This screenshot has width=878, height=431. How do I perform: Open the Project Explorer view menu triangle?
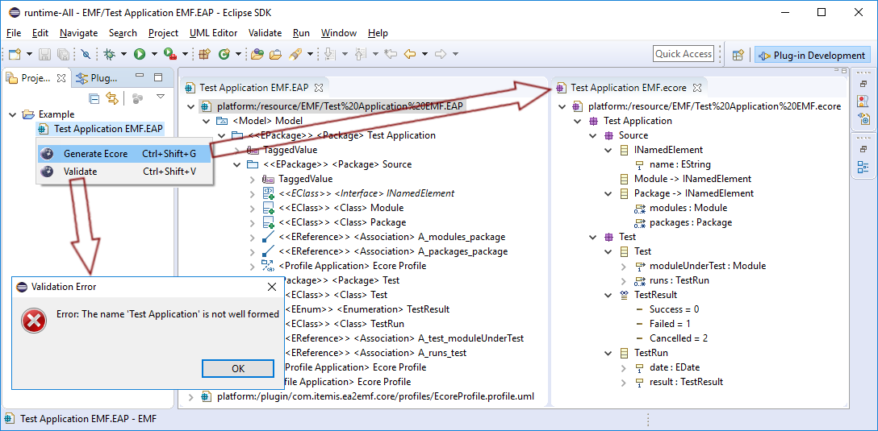pyautogui.click(x=161, y=97)
